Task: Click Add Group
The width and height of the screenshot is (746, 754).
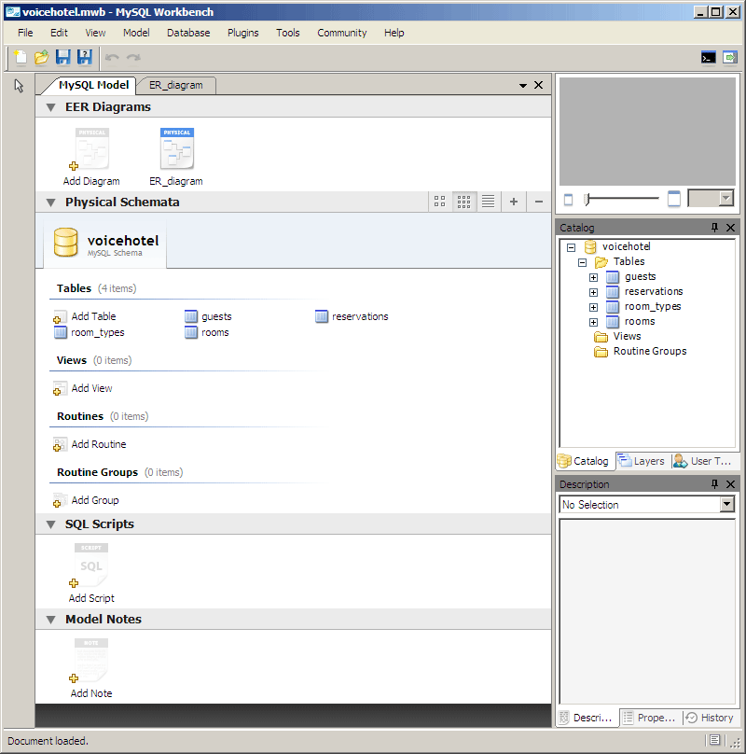Action: pos(86,500)
